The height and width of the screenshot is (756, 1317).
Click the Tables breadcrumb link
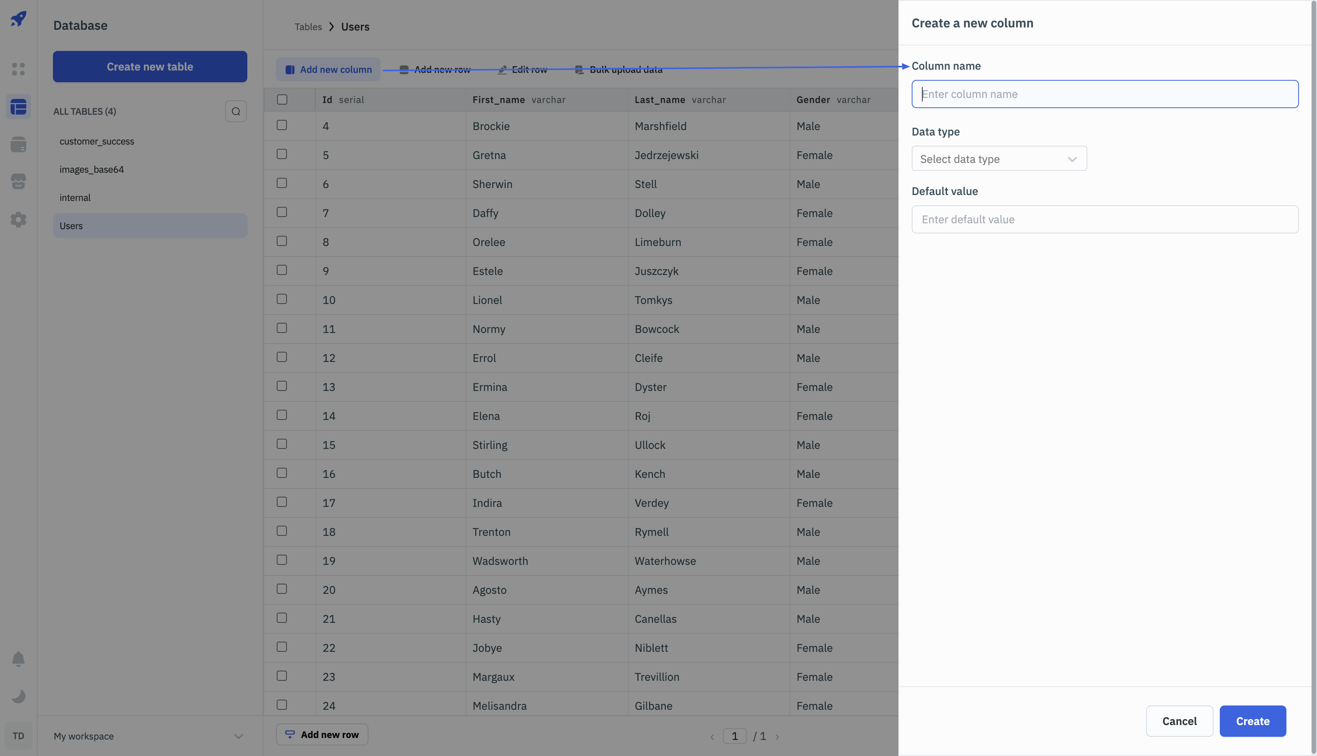point(308,27)
